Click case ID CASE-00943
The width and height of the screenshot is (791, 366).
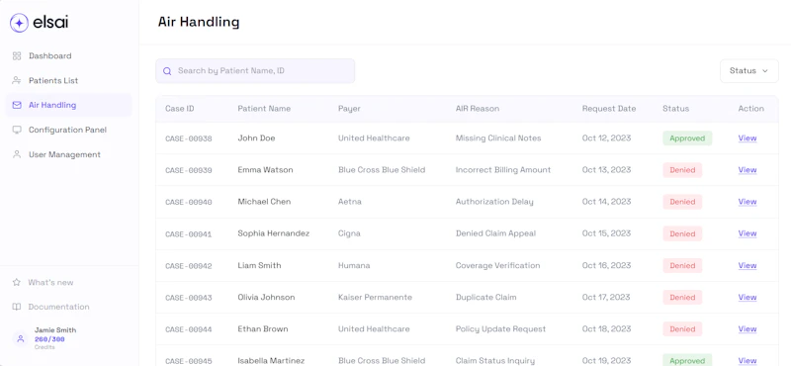(189, 298)
